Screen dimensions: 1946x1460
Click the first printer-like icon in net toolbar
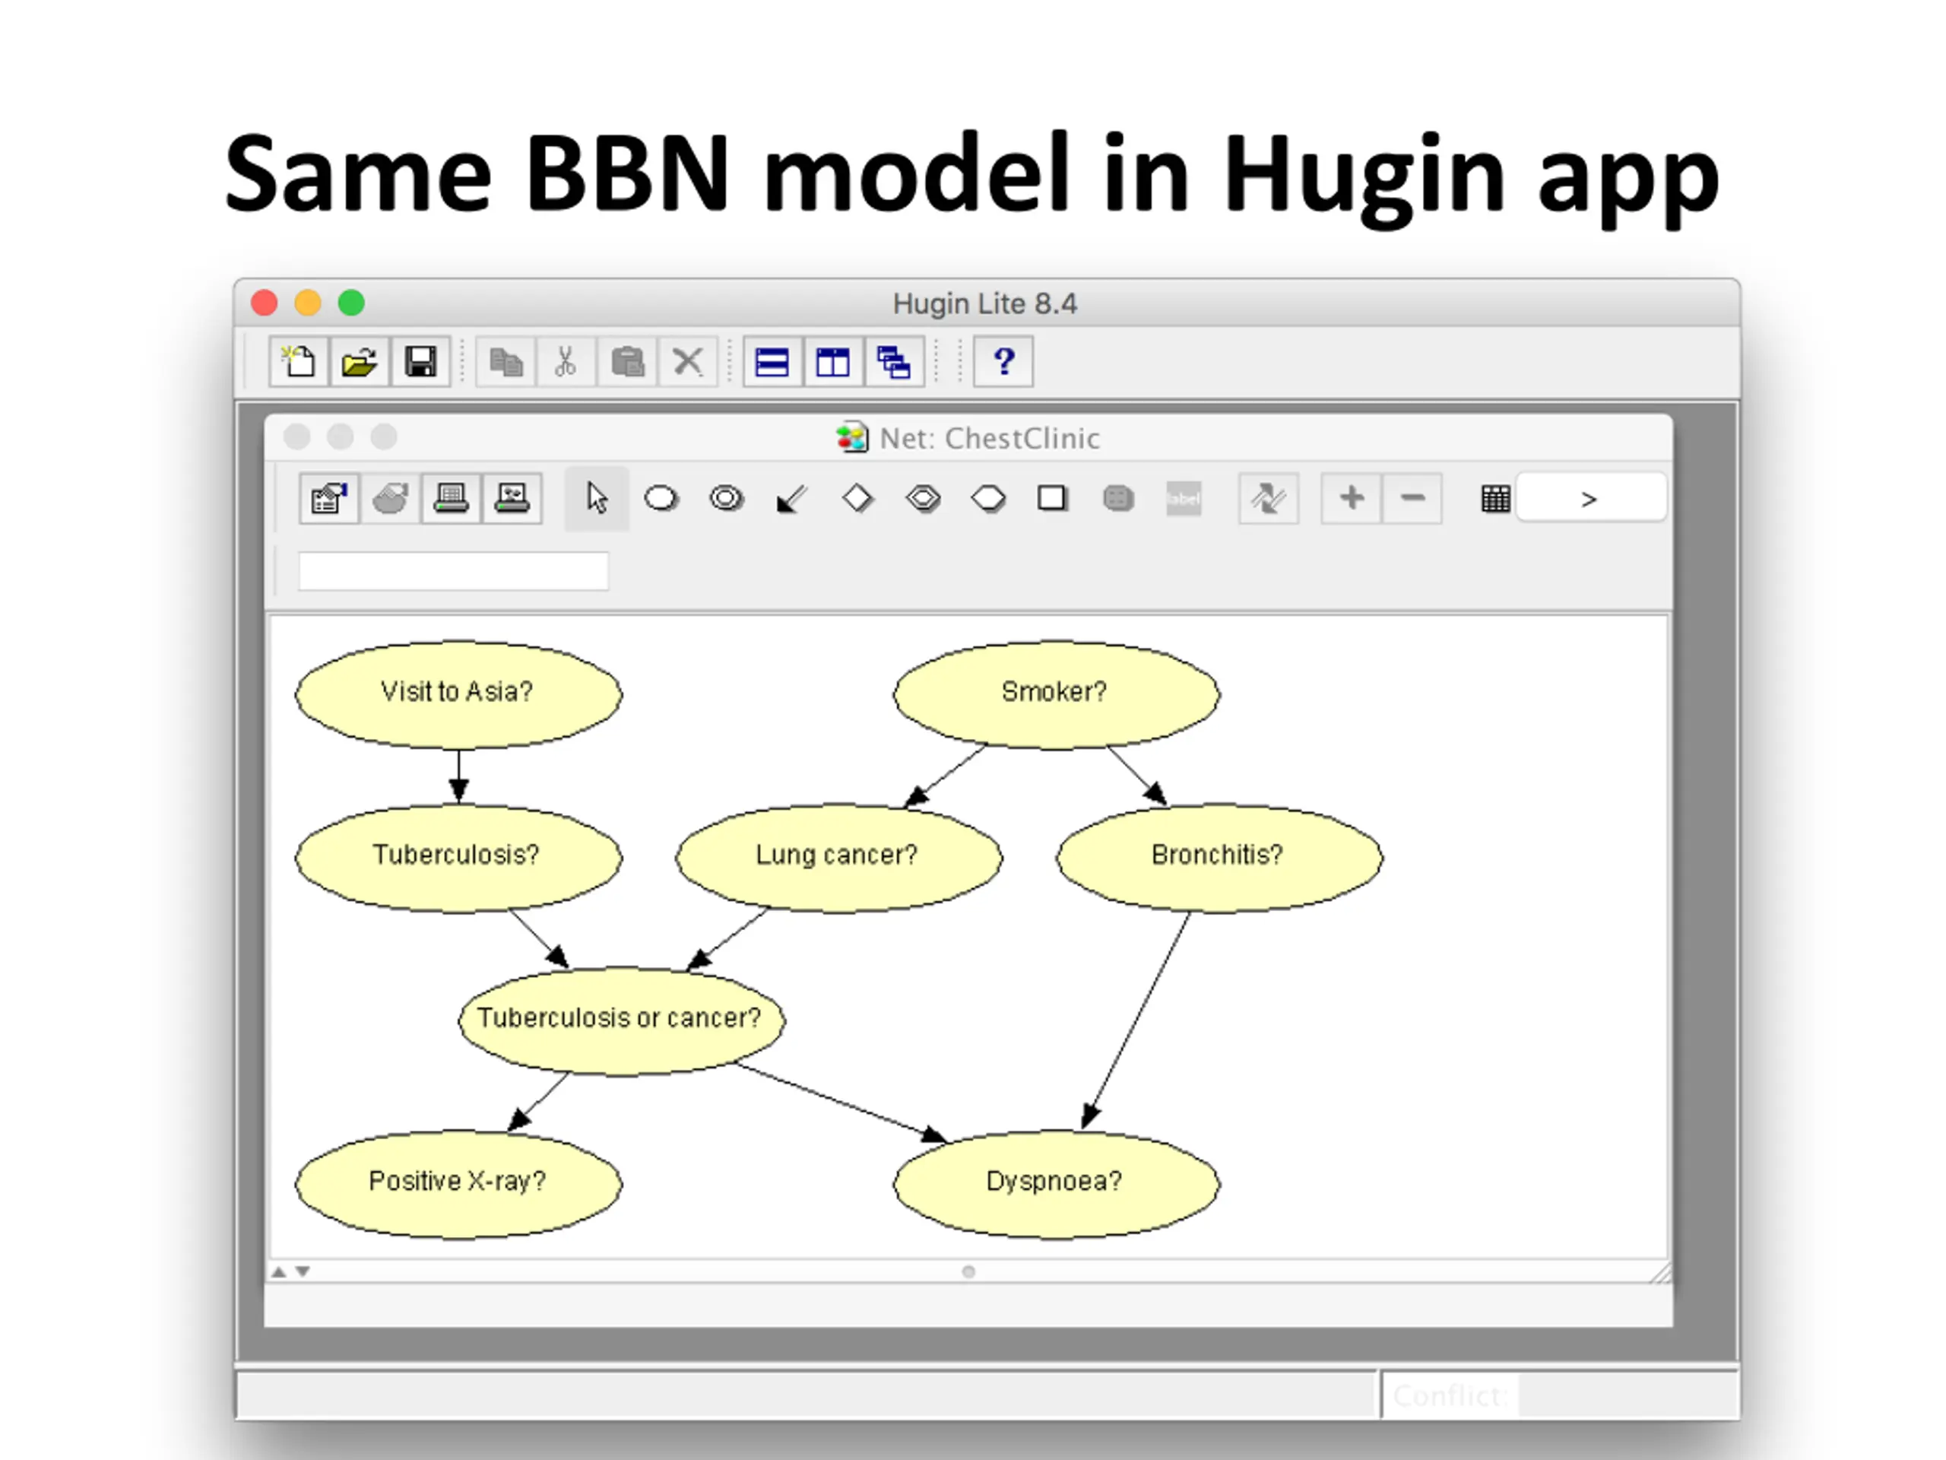(x=452, y=499)
